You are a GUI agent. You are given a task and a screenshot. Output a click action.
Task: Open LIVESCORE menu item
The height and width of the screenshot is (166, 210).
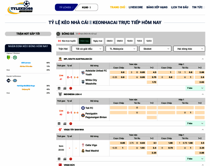click(x=136, y=7)
